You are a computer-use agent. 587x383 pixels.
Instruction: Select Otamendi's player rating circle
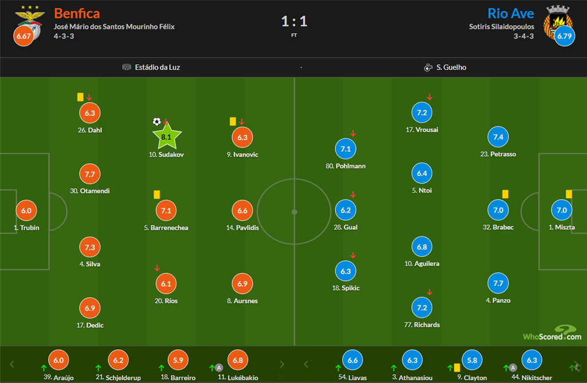[x=90, y=174]
